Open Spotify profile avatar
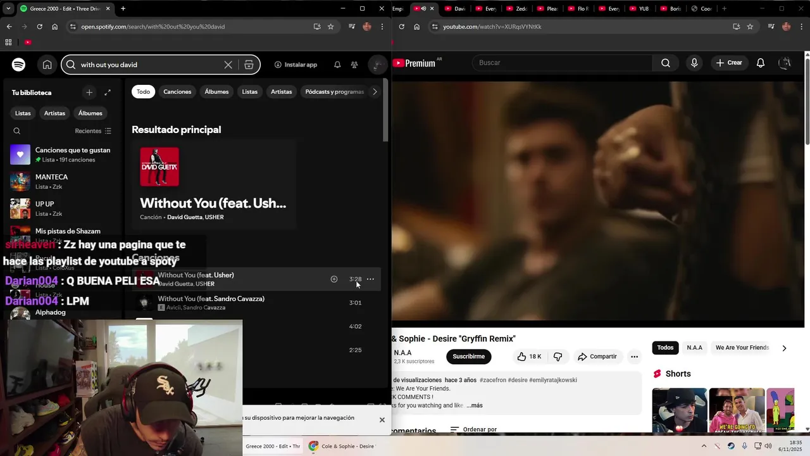This screenshot has height=456, width=810. tap(377, 65)
